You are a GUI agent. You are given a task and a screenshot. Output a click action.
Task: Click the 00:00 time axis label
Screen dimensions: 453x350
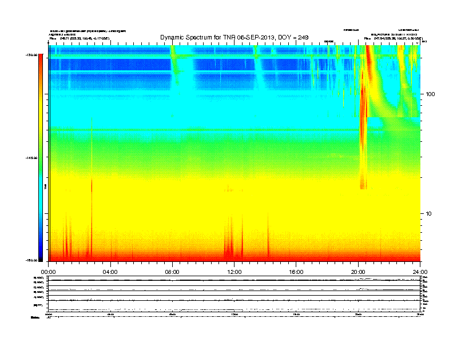48,272
